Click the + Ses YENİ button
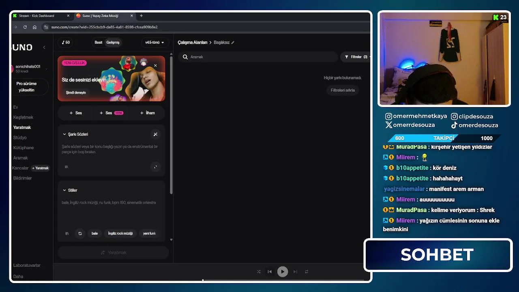The width and height of the screenshot is (519, 292). click(x=111, y=113)
